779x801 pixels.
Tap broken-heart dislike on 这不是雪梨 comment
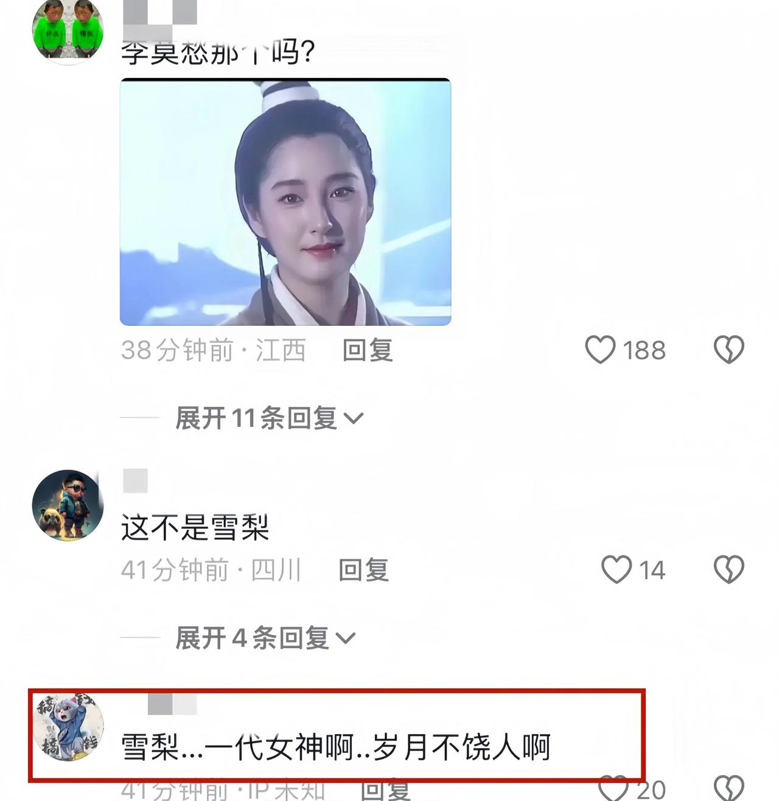(729, 570)
